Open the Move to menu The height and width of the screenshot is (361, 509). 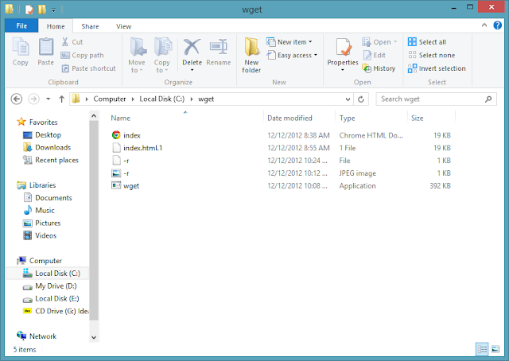click(137, 55)
